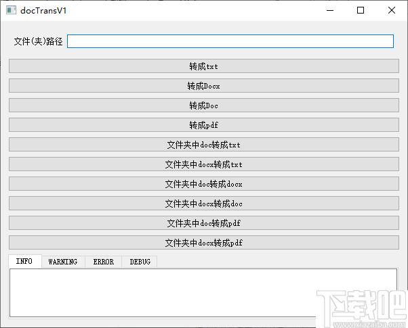The height and width of the screenshot is (328, 408).
Task: Click the 文件夹中doc转成txt button
Action: click(203, 145)
